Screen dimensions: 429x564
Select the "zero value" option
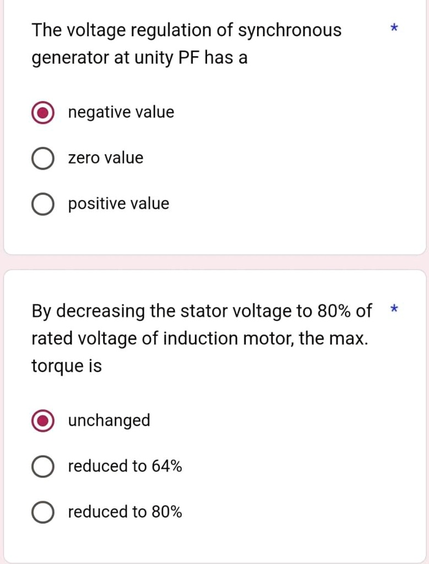pyautogui.click(x=42, y=158)
